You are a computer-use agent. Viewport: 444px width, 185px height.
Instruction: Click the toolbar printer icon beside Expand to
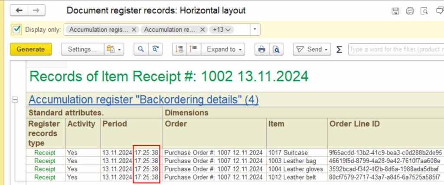tap(261, 50)
